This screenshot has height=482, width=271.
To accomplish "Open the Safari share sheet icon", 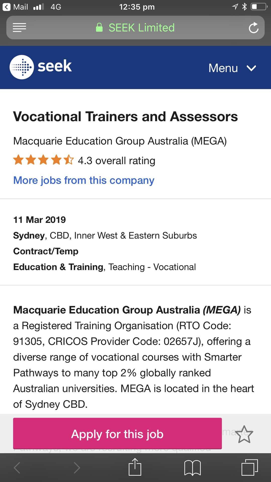I will coord(135,467).
